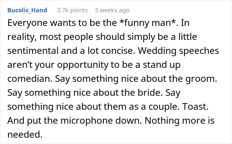
Task: Click the phrase 'Nothing more is' in the comment
Action: (180, 120)
